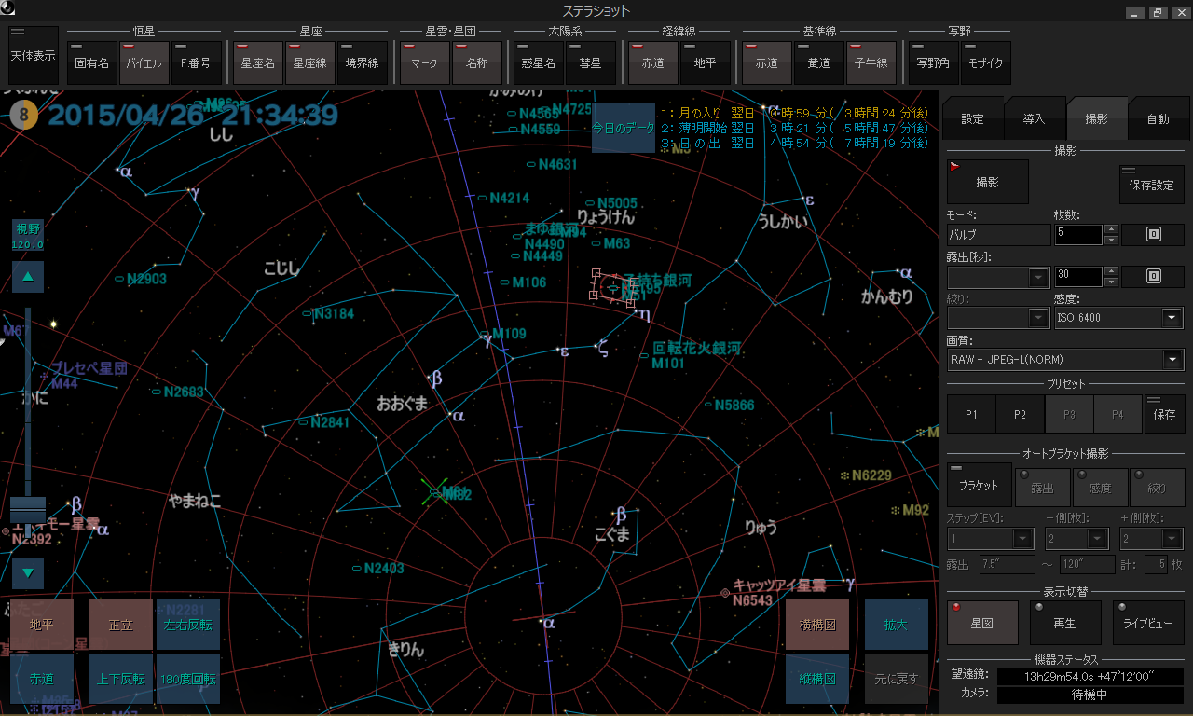Click the M101 回転花火銀河 label on map
The image size is (1193, 716).
tap(696, 355)
